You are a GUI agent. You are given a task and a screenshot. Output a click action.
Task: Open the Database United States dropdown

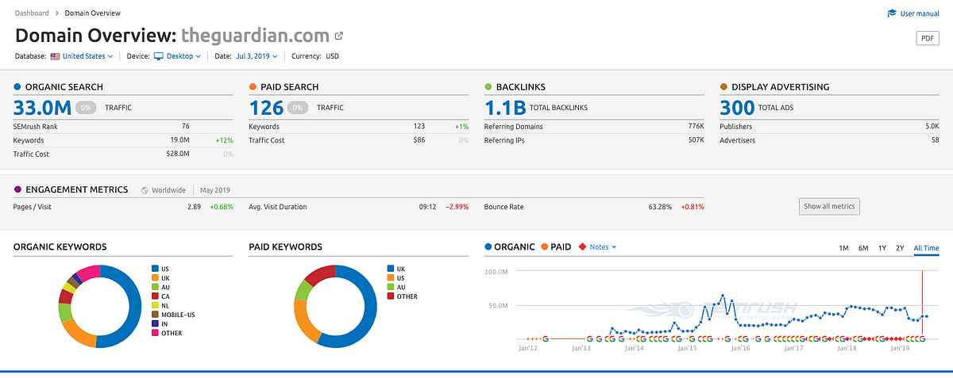click(x=87, y=56)
